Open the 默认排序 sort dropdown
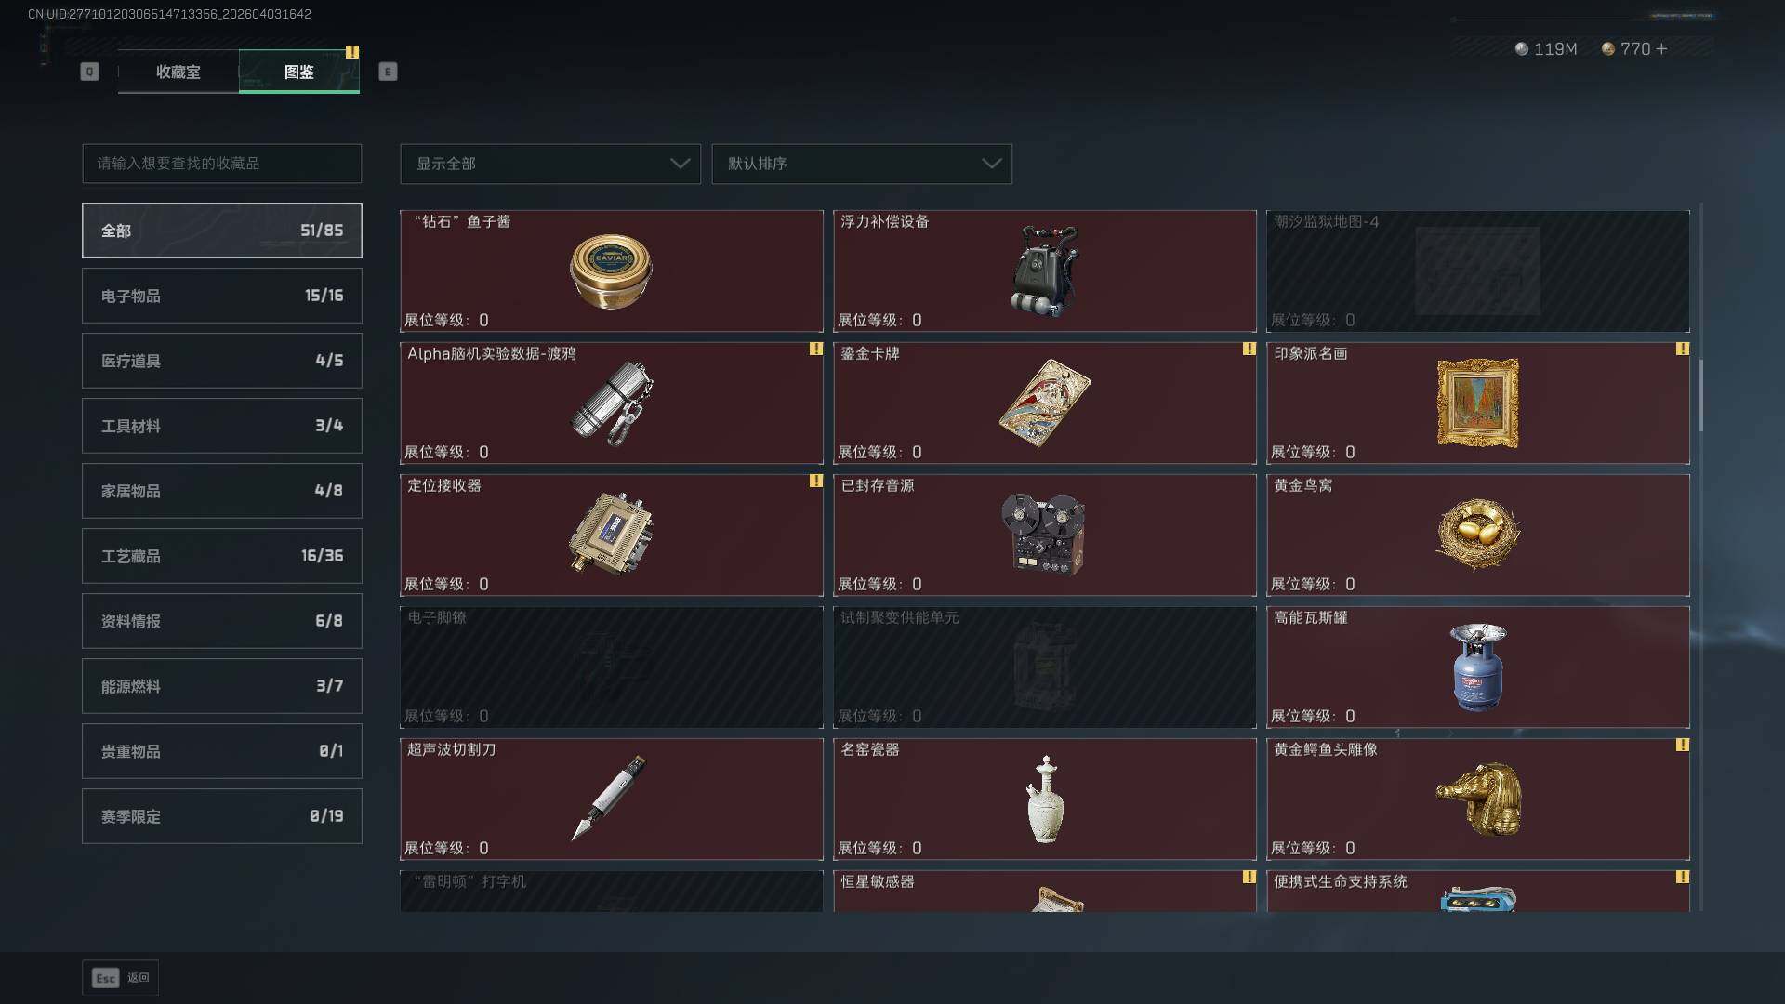Image resolution: width=1785 pixels, height=1004 pixels. [x=862, y=164]
